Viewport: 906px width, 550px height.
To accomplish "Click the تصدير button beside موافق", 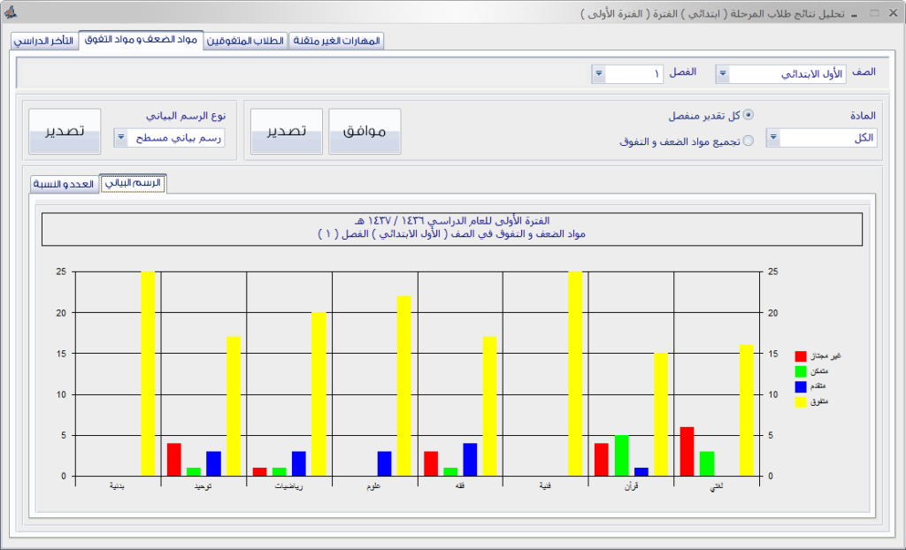I will 287,132.
